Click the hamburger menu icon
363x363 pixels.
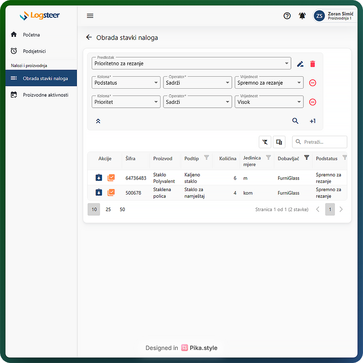pos(90,16)
